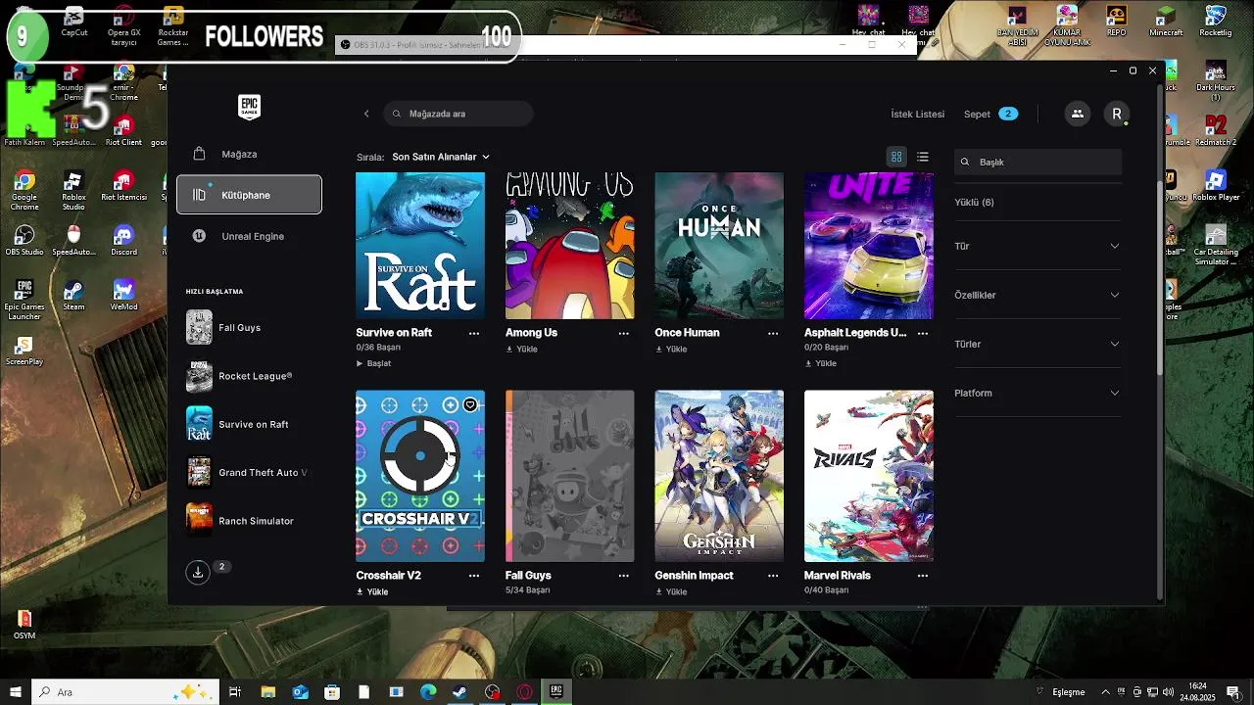Open the Among Us cover thumbnail
The width and height of the screenshot is (1254, 705).
[x=569, y=246]
